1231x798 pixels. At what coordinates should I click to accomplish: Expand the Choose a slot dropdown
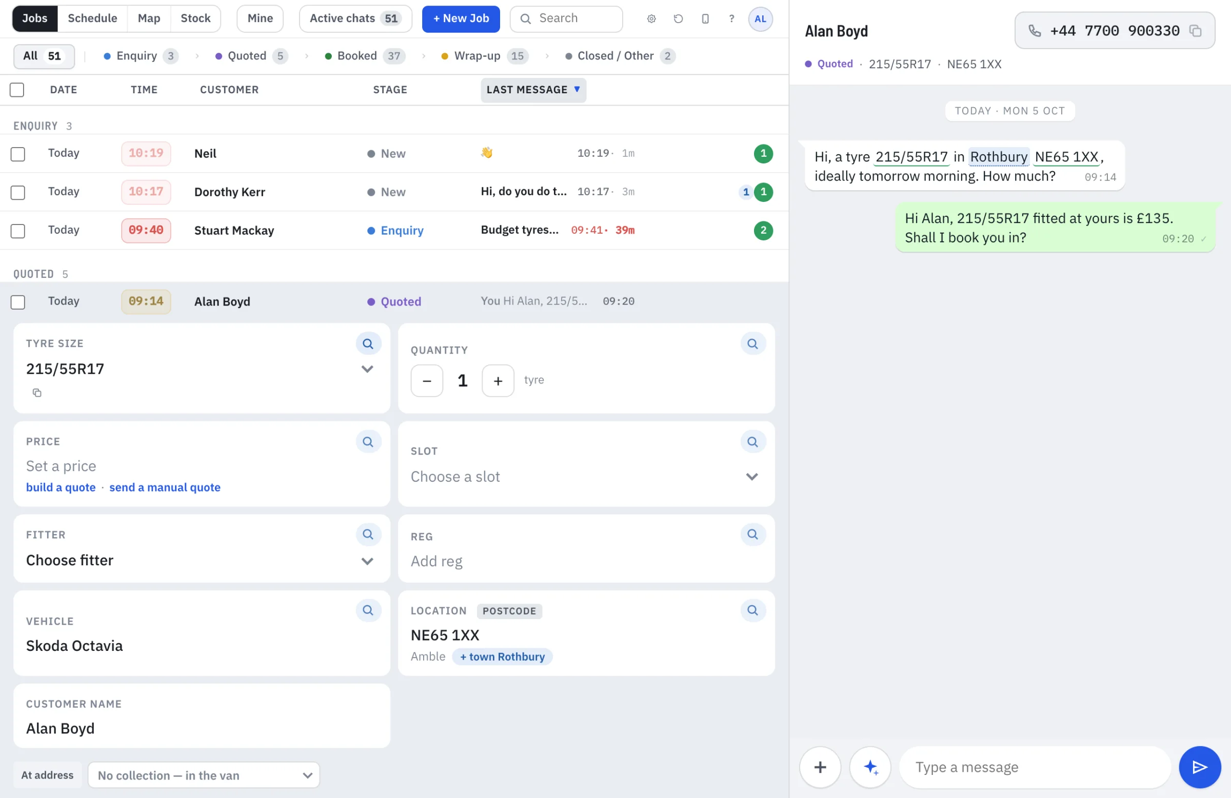click(x=586, y=477)
